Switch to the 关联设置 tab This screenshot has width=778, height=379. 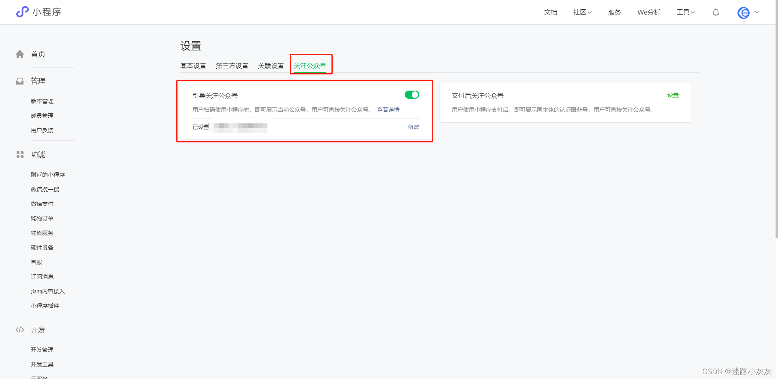271,66
